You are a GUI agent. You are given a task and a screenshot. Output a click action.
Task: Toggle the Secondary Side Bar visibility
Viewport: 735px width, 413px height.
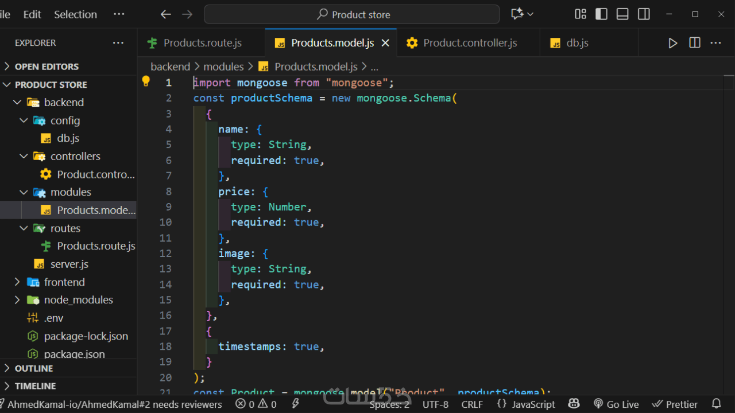[644, 14]
